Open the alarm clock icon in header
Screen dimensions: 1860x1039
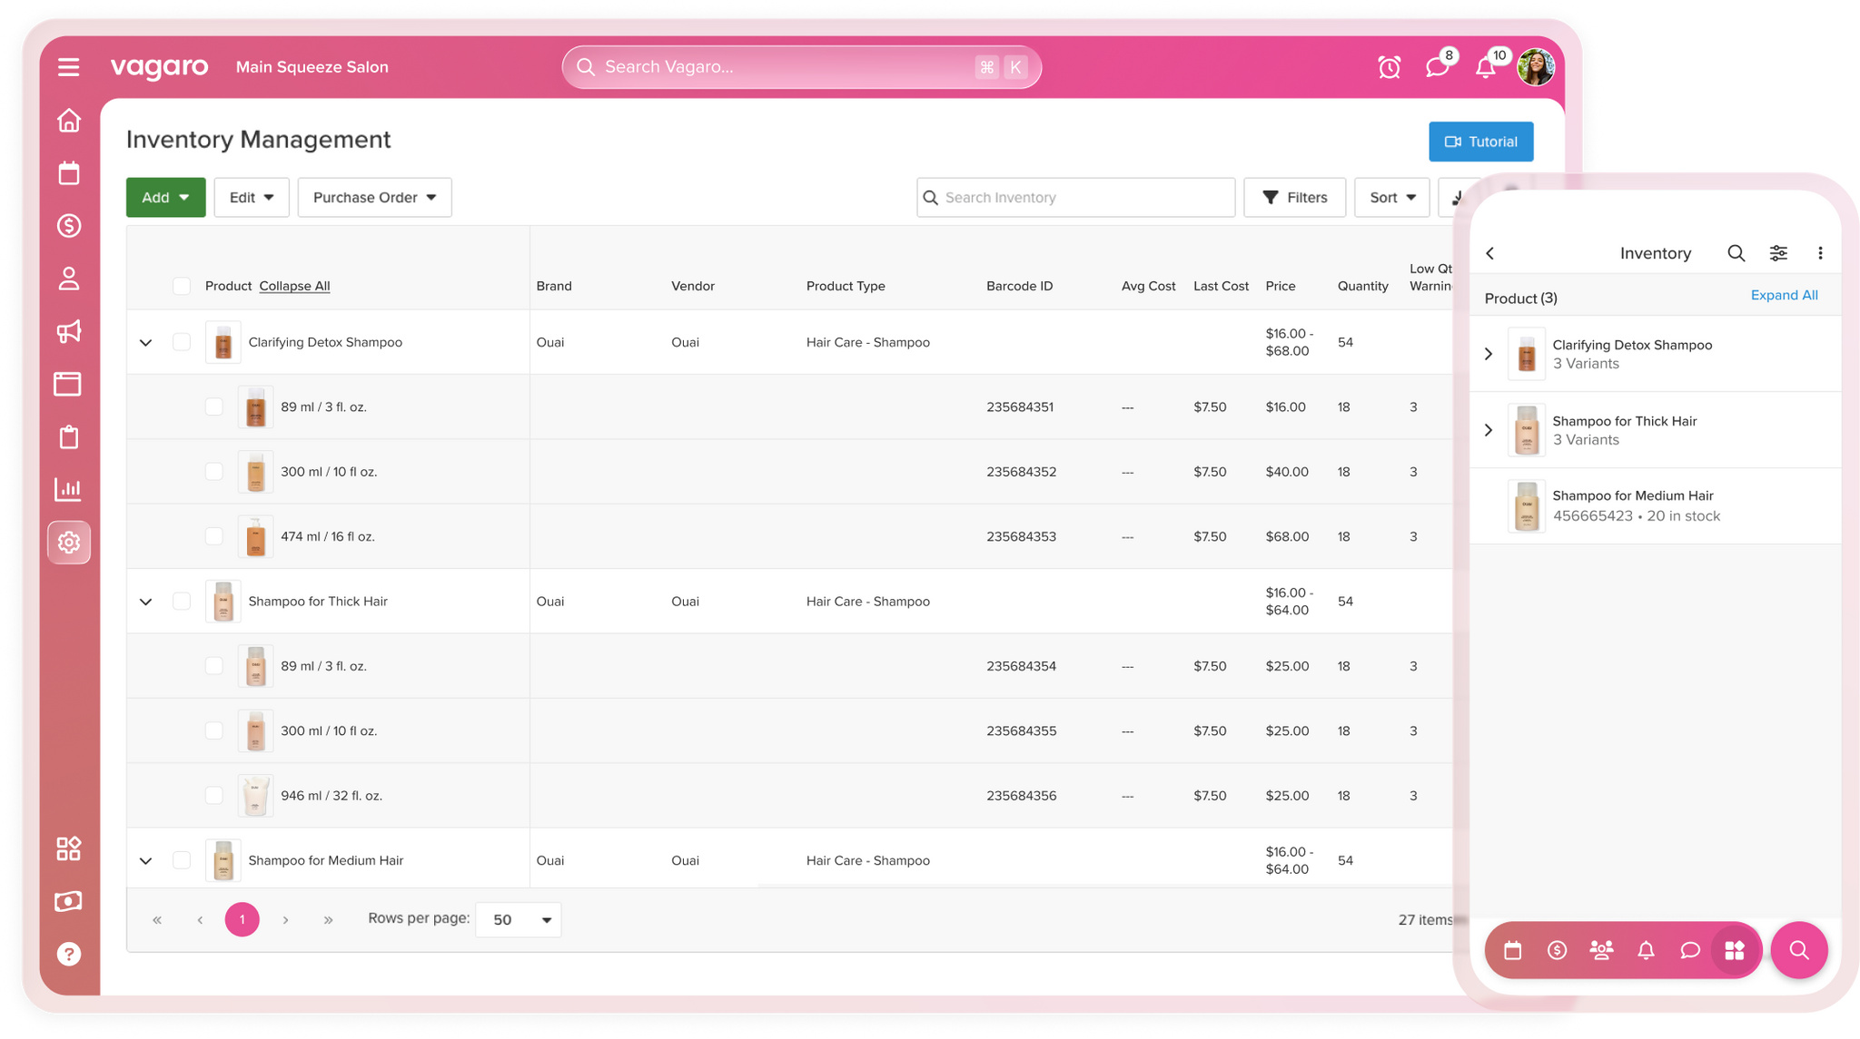pyautogui.click(x=1390, y=67)
